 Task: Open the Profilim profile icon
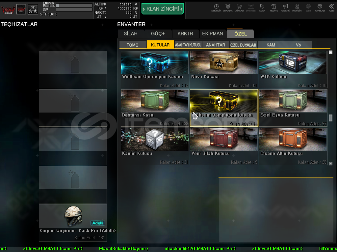[x=297, y=8]
